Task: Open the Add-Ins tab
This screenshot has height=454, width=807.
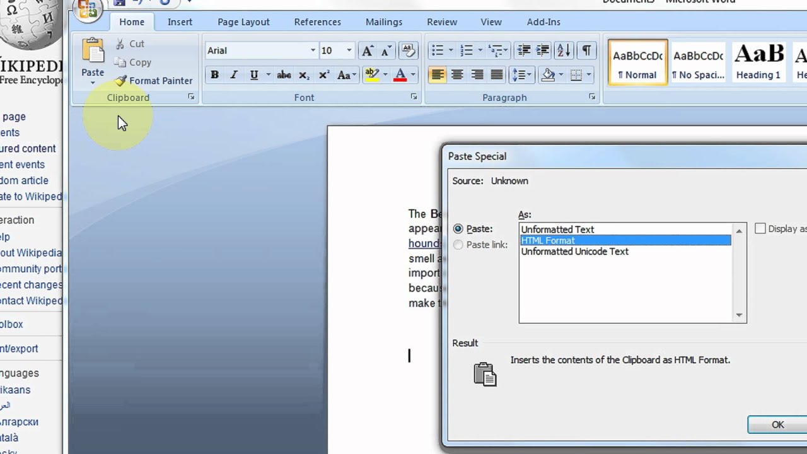Action: [543, 22]
